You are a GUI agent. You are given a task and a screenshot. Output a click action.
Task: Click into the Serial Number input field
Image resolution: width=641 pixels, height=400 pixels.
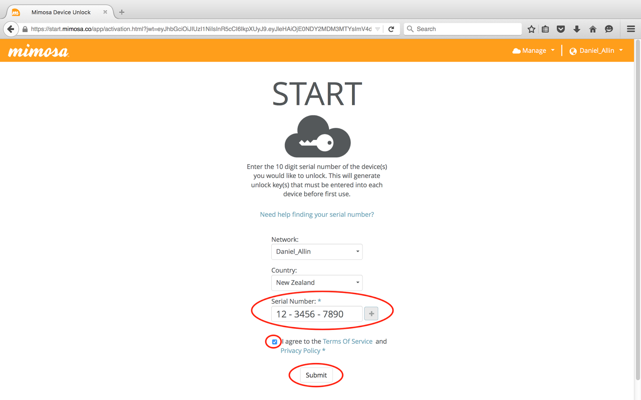click(x=317, y=314)
